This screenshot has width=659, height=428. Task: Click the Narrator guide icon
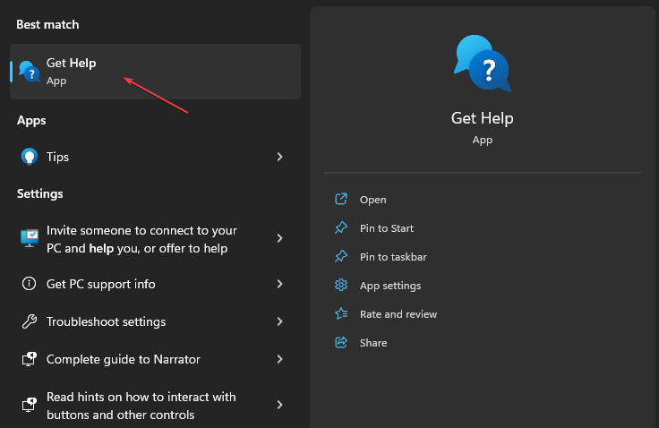(29, 359)
